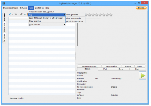The width and height of the screenshot is (151, 106).
Task: Minimize the tinyMediaManager window
Action: click(x=135, y=3)
